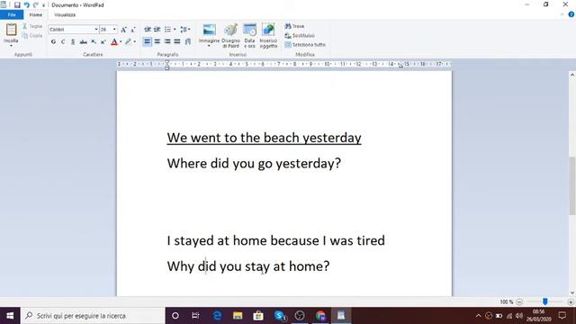Click the Taglia (cut) button
The width and height of the screenshot is (576, 324).
tap(32, 26)
